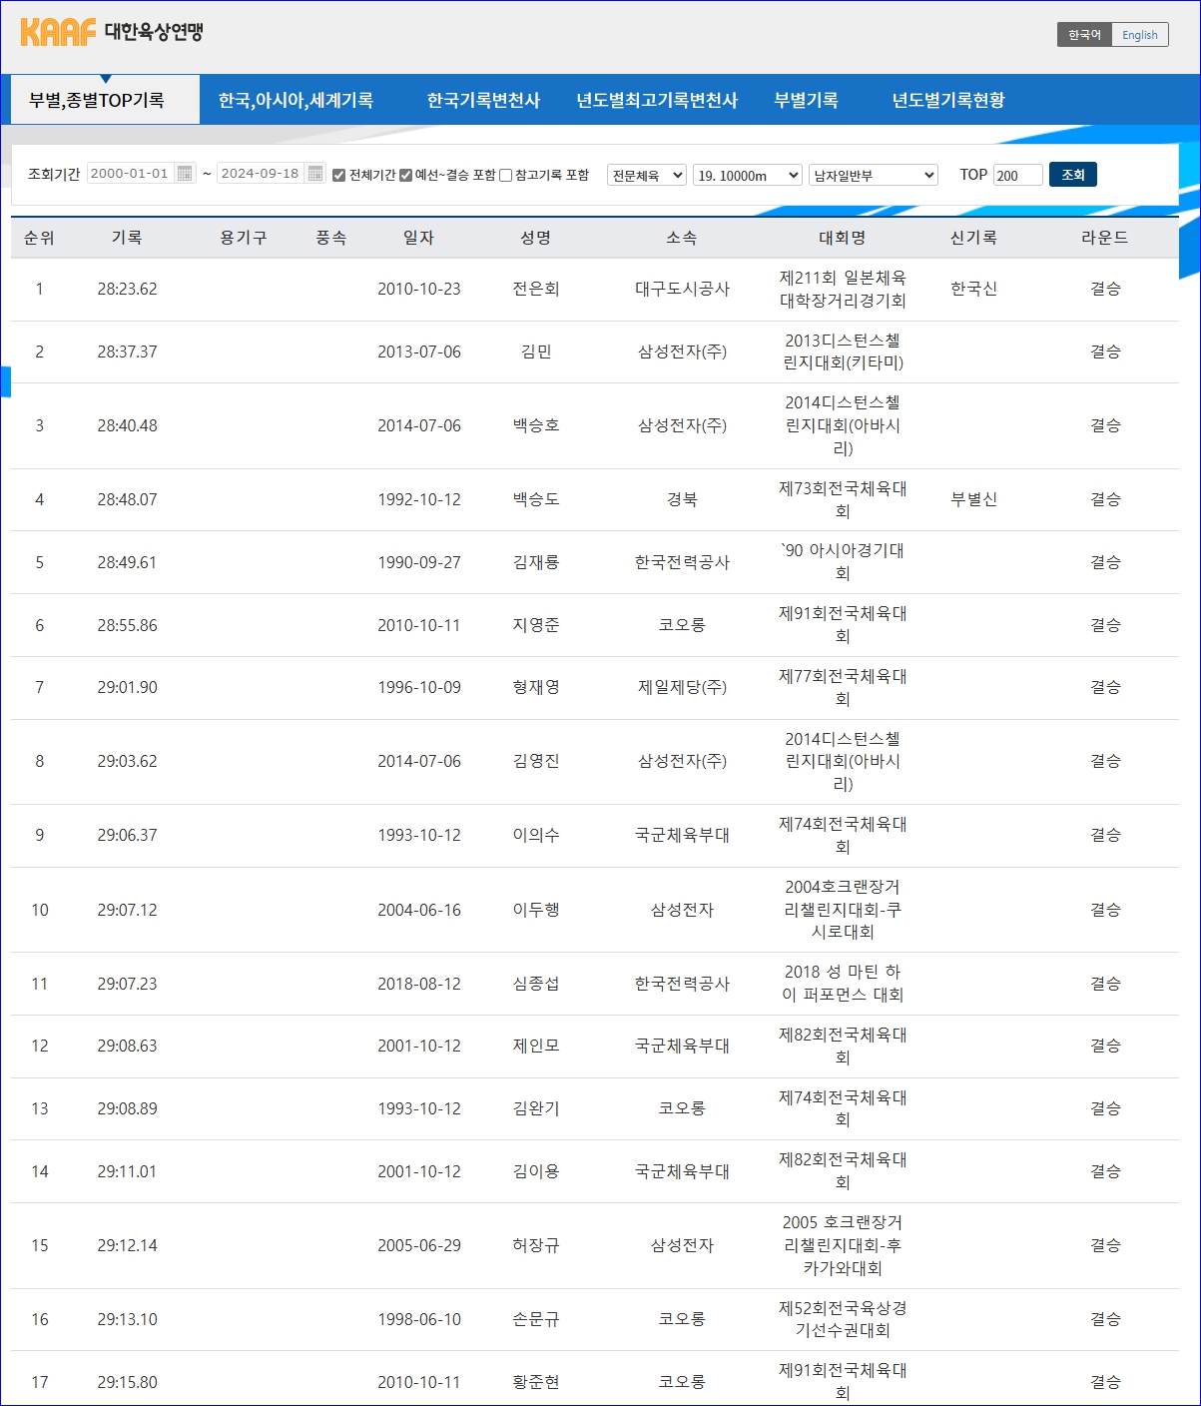This screenshot has height=1406, width=1201.
Task: Click the athlete name 김완기
Action: 536,1109
